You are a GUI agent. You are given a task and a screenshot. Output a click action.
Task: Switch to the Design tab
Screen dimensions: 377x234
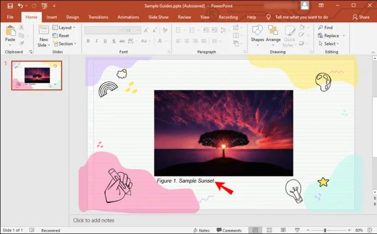72,17
